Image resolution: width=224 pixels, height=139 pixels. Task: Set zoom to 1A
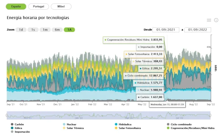(70, 30)
